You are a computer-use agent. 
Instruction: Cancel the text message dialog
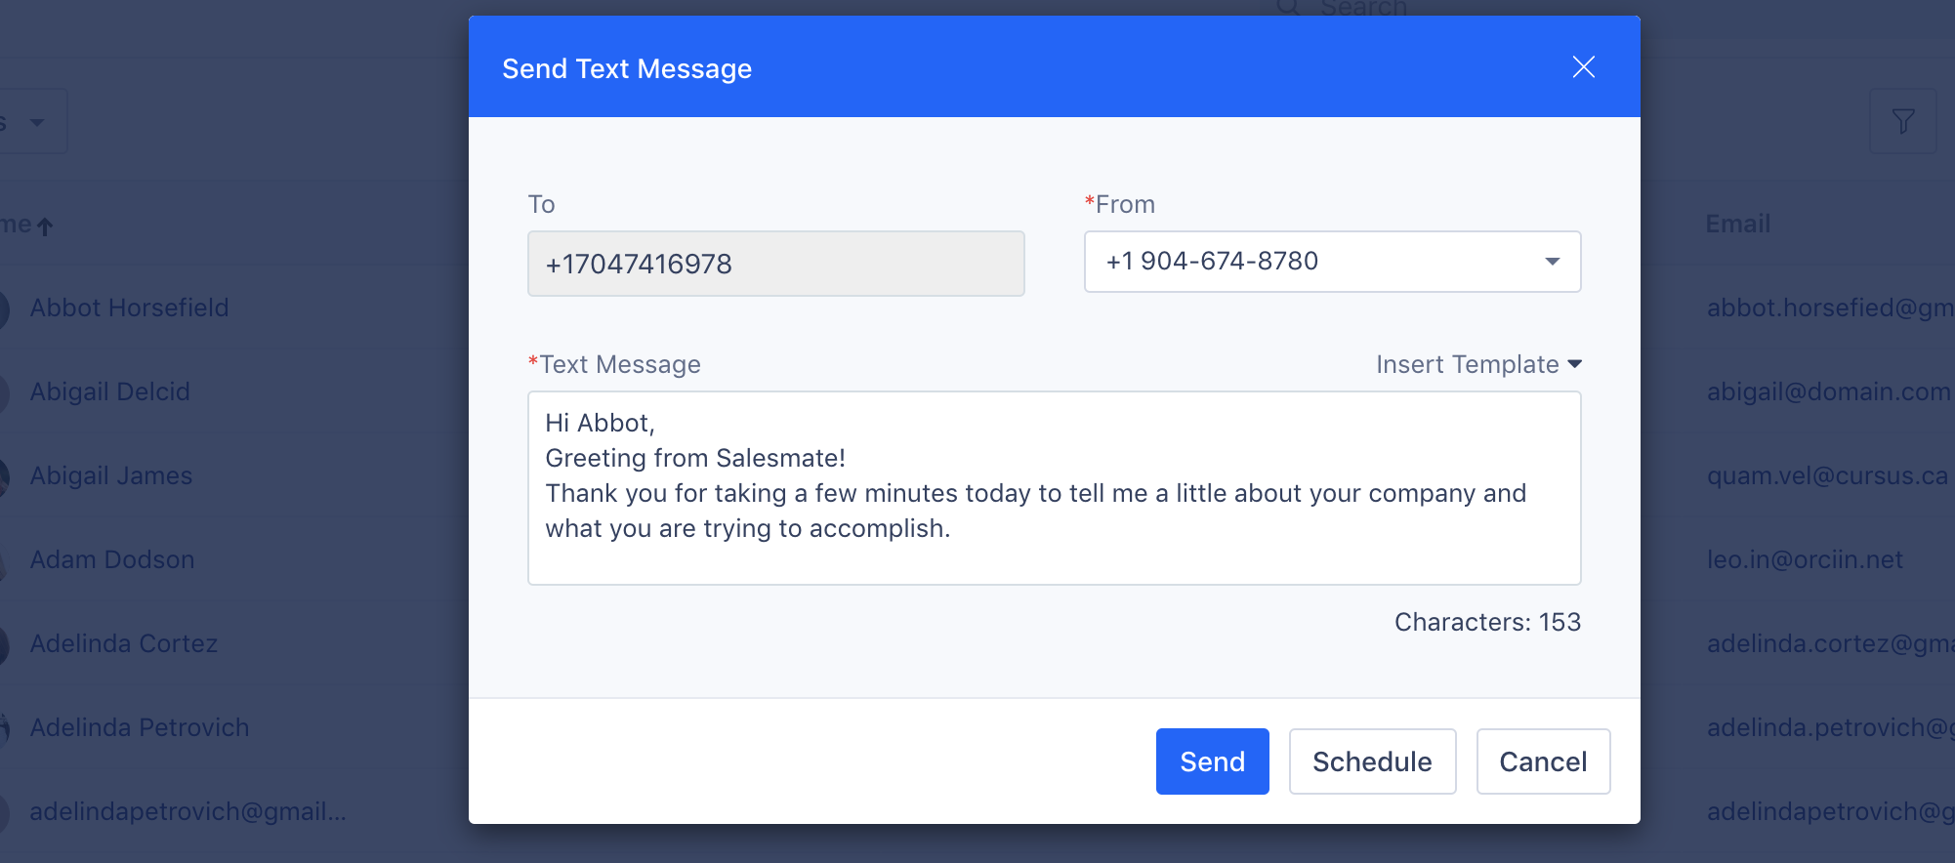coord(1543,761)
